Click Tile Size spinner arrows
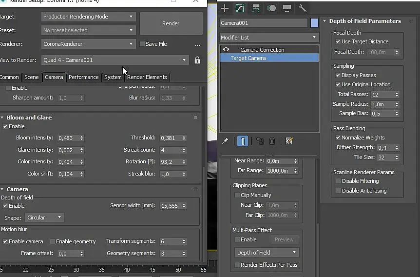420x277 pixels. pos(397,158)
